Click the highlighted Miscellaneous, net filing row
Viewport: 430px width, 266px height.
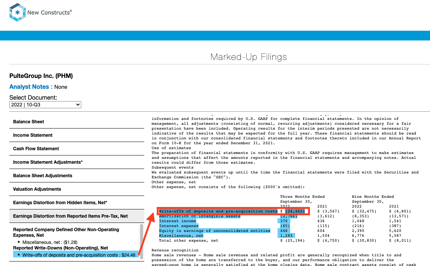click(181, 236)
